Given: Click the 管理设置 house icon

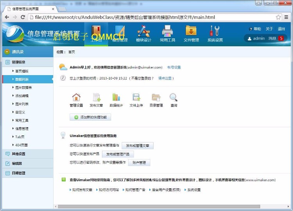Looking at the screenshot, I should coord(76,97).
